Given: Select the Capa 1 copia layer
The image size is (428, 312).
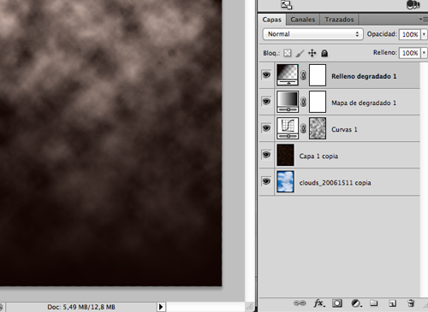Looking at the screenshot, I should pos(340,155).
